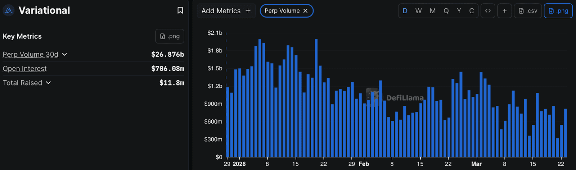
Task: Click the Open Interest label
Action: (x=24, y=69)
